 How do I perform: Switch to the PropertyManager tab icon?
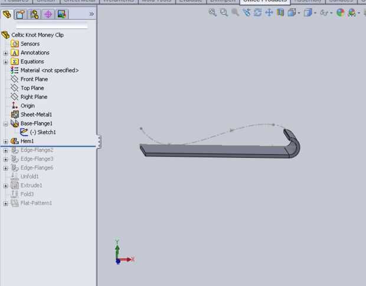(21, 15)
